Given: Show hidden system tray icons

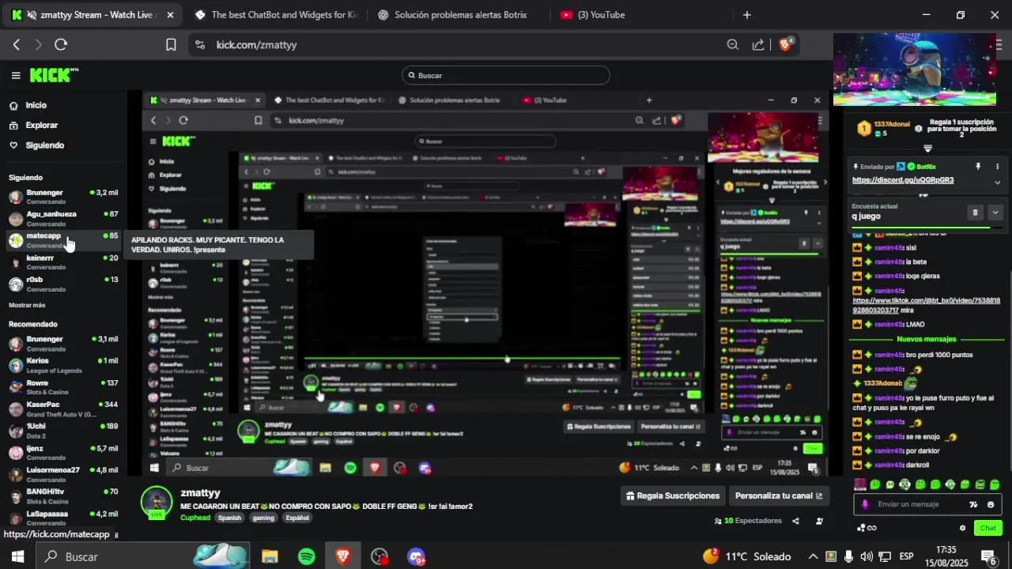Looking at the screenshot, I should [x=813, y=556].
